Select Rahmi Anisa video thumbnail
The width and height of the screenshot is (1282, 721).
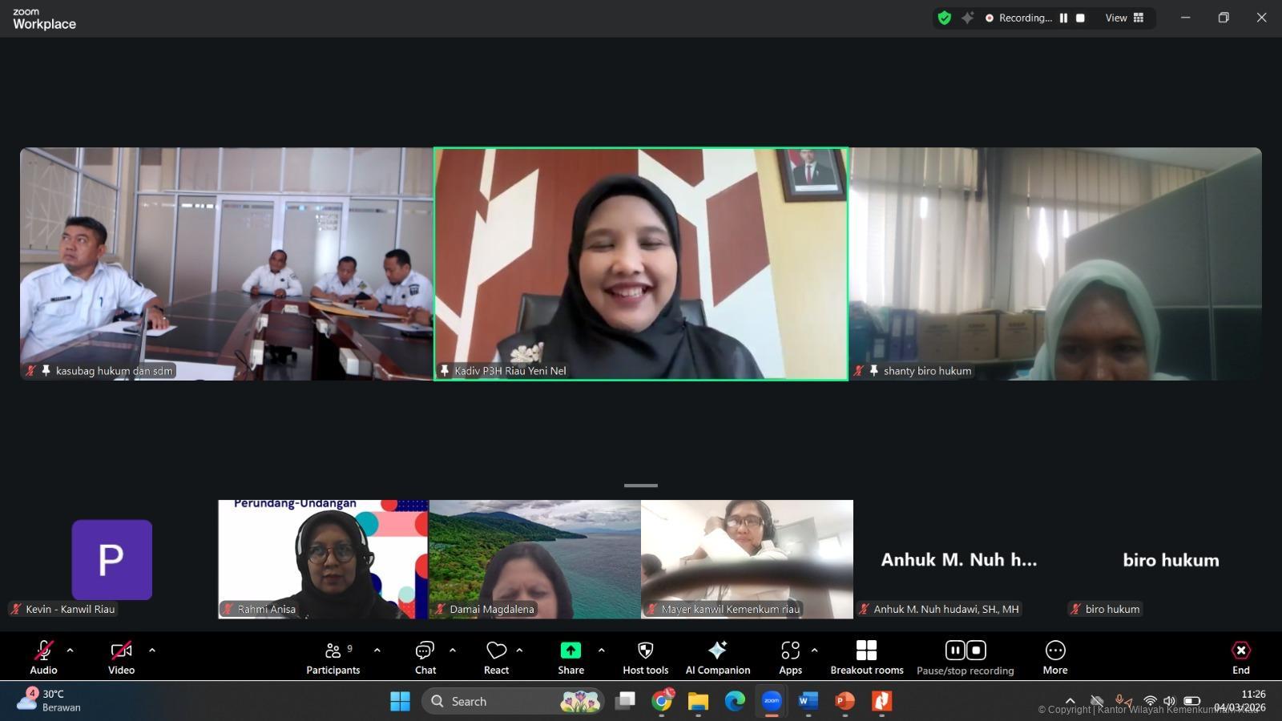(323, 559)
